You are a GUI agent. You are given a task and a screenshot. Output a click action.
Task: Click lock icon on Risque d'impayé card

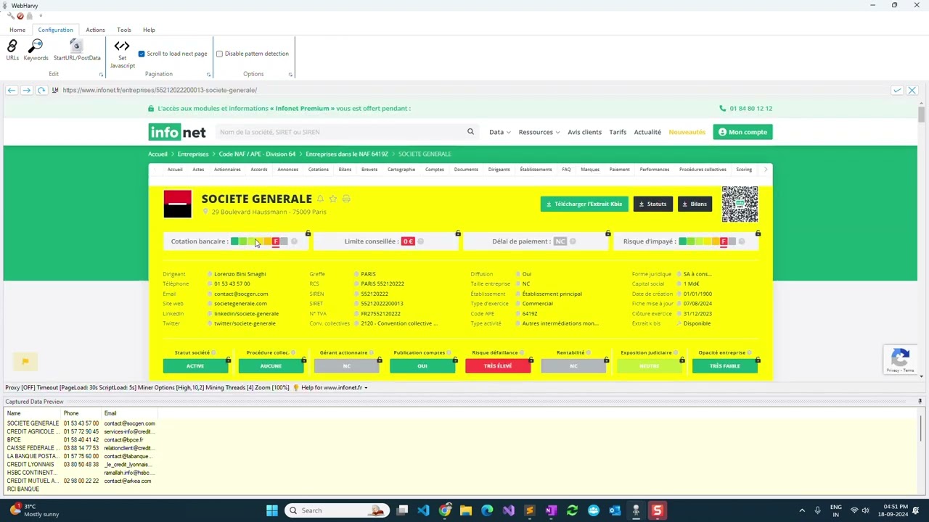[758, 233]
